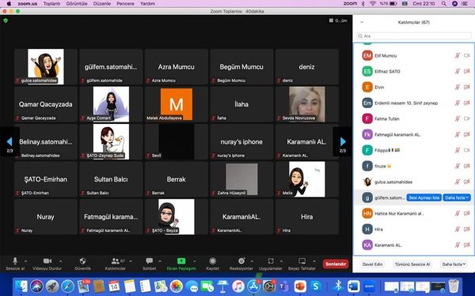475x296 pixels.
Task: Open the Reaksiyonlar emoji icon
Action: pos(241,261)
